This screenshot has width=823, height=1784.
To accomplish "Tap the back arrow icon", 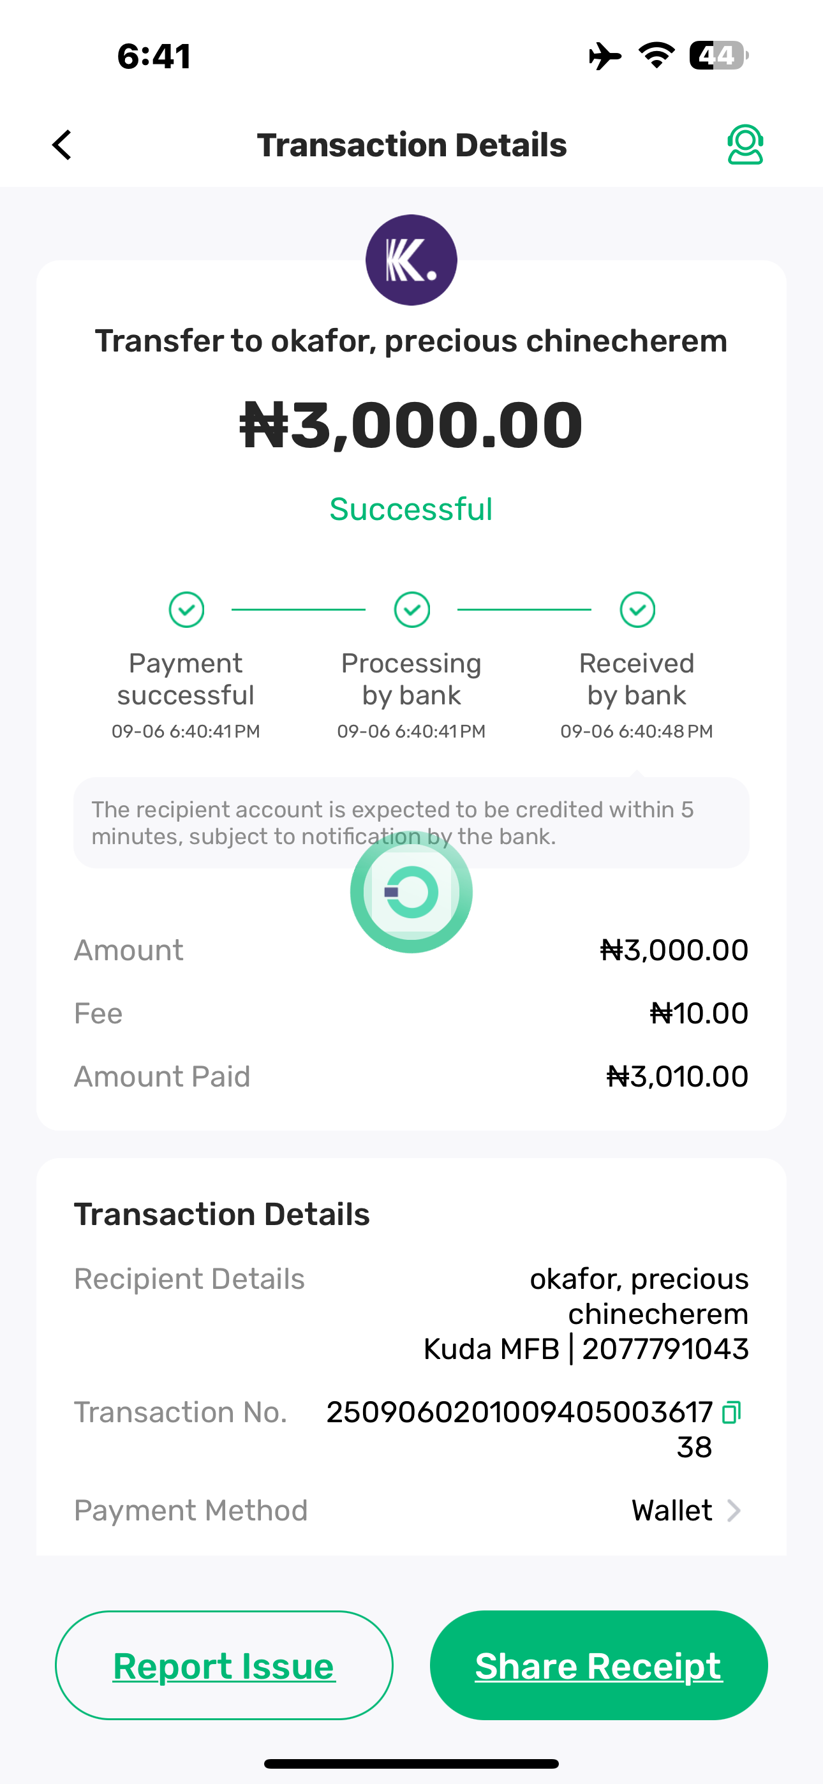I will [63, 145].
